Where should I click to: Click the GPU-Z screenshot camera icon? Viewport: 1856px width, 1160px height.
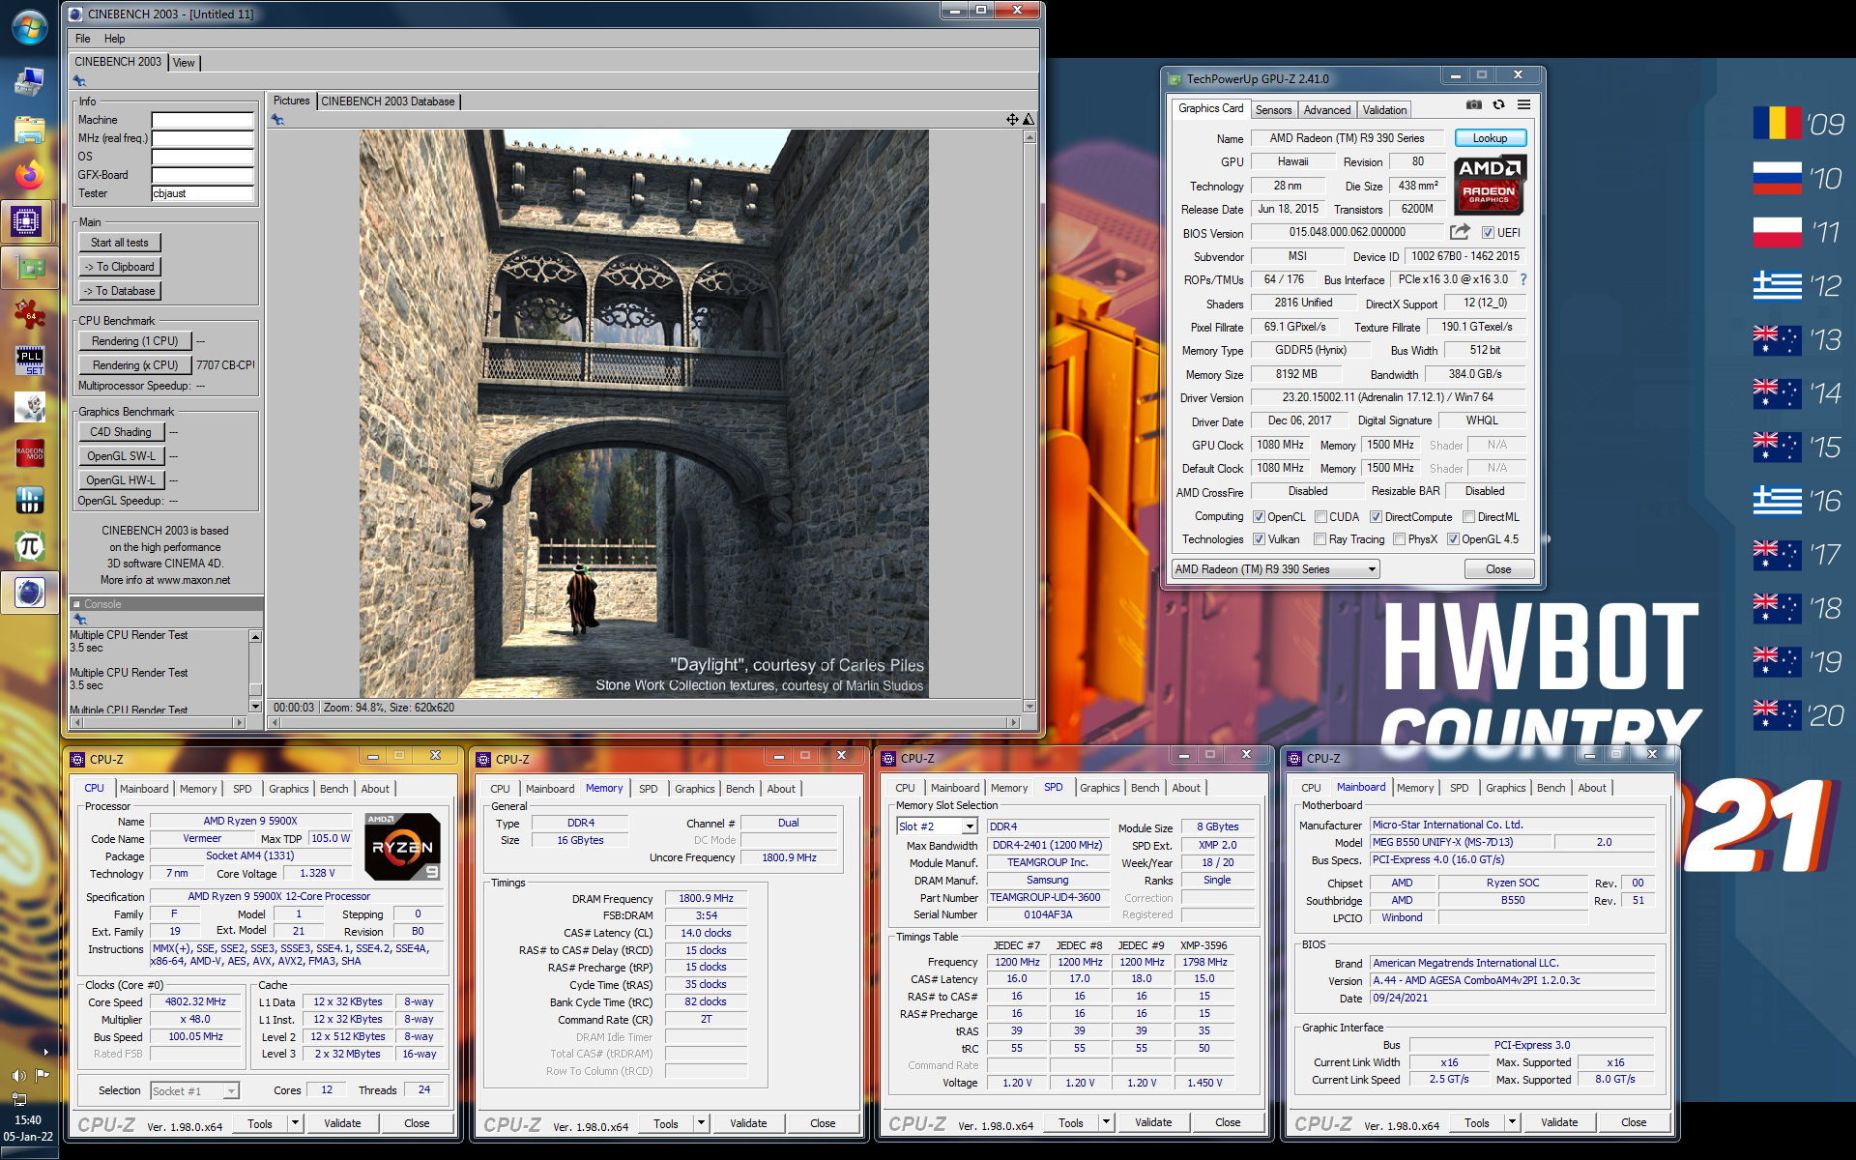coord(1473,104)
